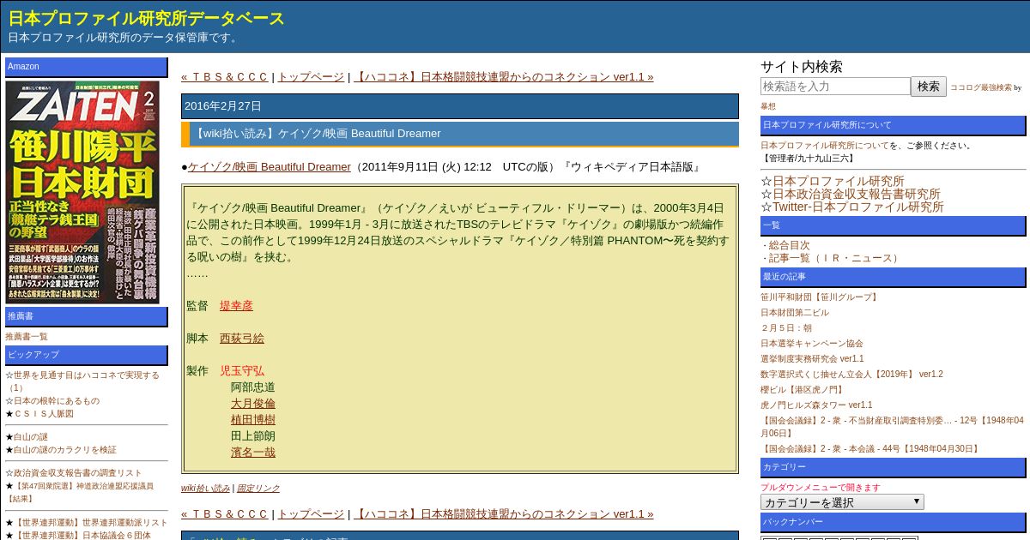This screenshot has width=1030, height=540.
Task: Open 国会会議録 衆 本会議 44号 link
Action: (869, 449)
